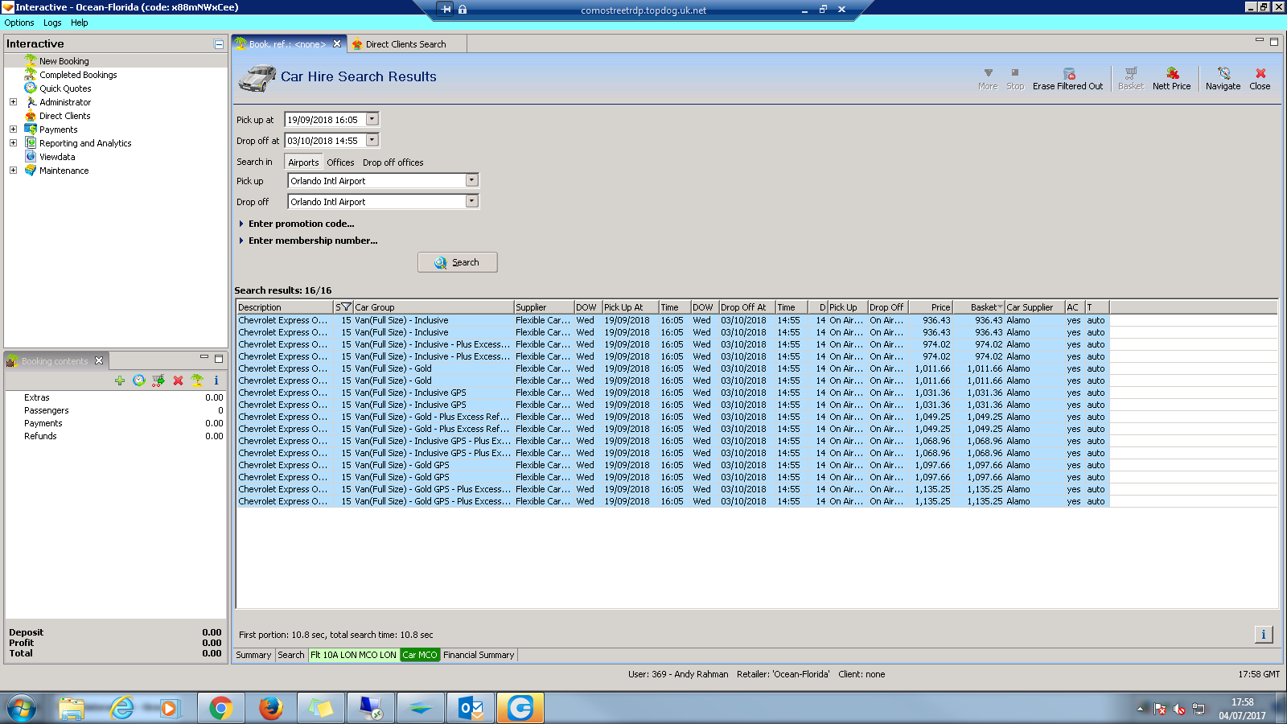Screen dimensions: 1287x724
Task: Open the Drop off location dropdown
Action: coord(472,201)
